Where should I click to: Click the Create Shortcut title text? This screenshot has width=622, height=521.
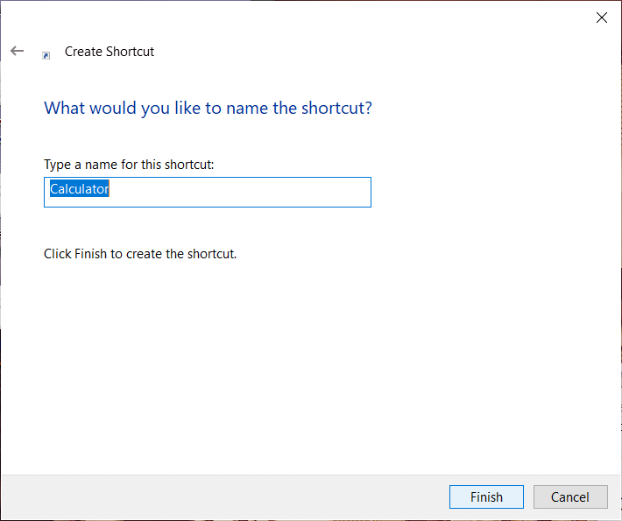(110, 52)
